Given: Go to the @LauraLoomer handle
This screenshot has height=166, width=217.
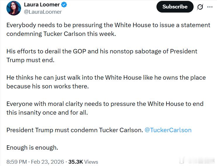Looking at the screenshot, I should point(43,12).
